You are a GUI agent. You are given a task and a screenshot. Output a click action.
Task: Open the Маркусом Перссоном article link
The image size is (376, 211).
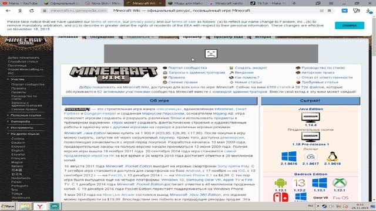pyautogui.click(x=163, y=114)
